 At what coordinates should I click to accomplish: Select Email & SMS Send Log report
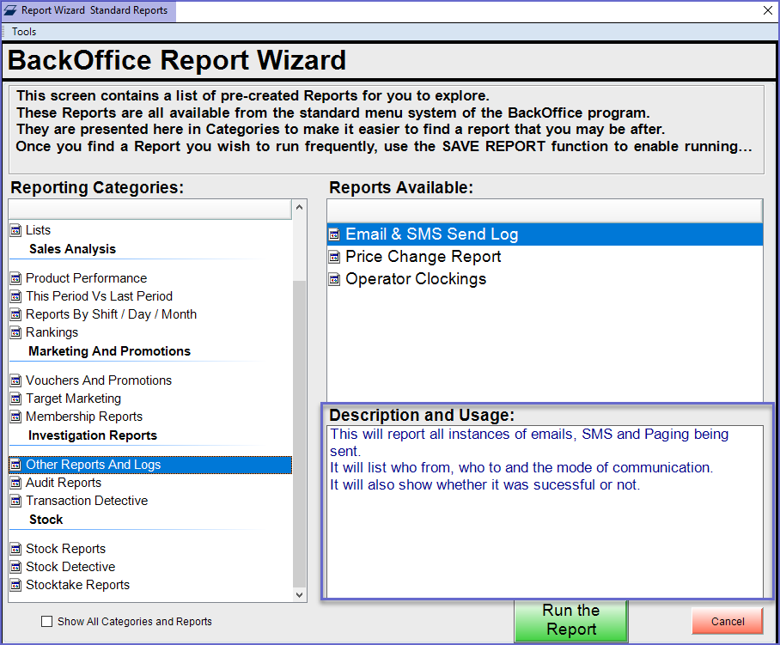(431, 234)
